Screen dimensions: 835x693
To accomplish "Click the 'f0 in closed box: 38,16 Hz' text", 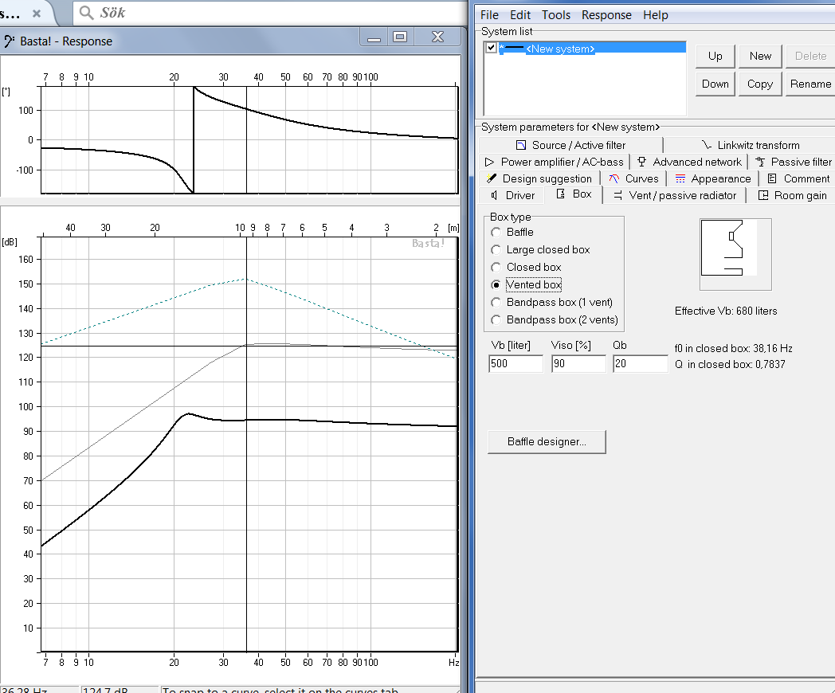I will 733,348.
